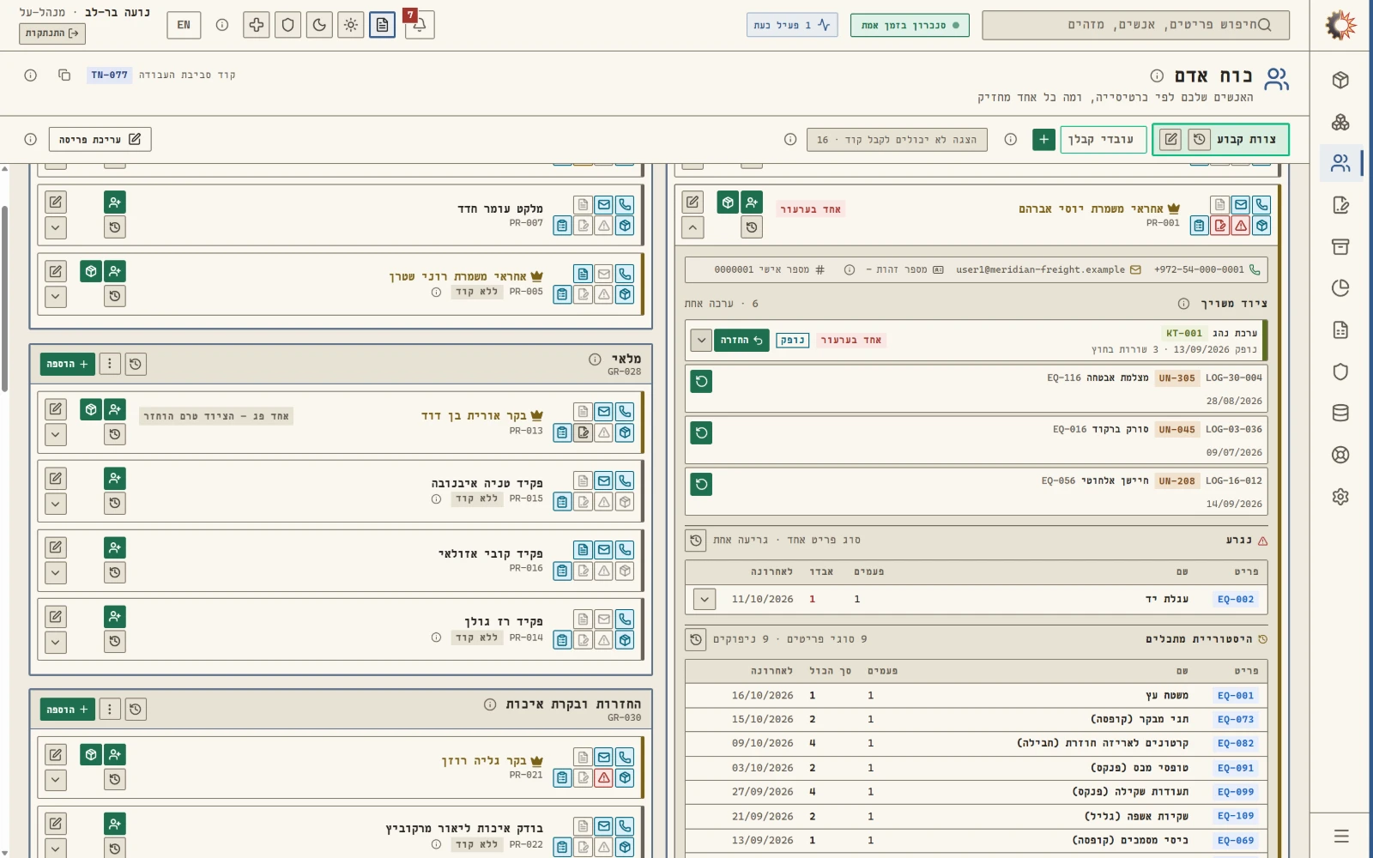Click the search field for items and people
1373x858 pixels.
coord(1135,25)
